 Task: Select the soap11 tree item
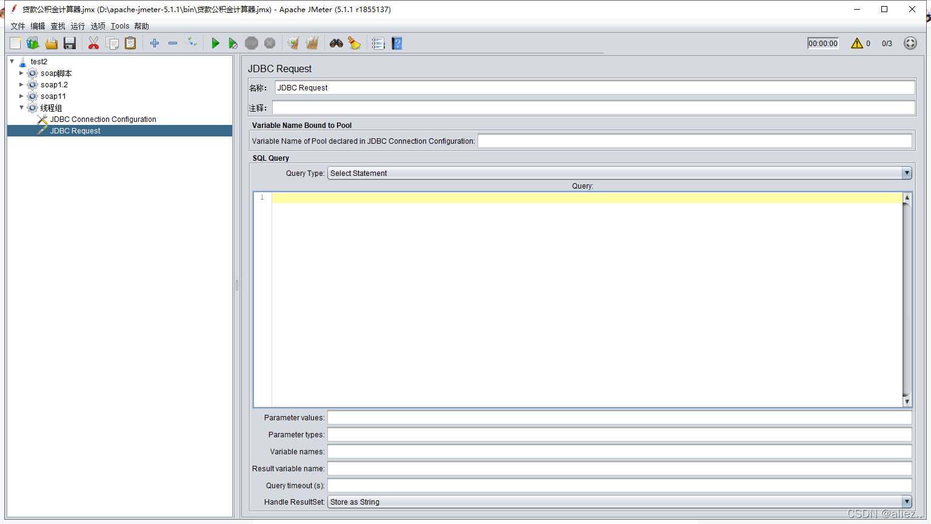pyautogui.click(x=53, y=96)
